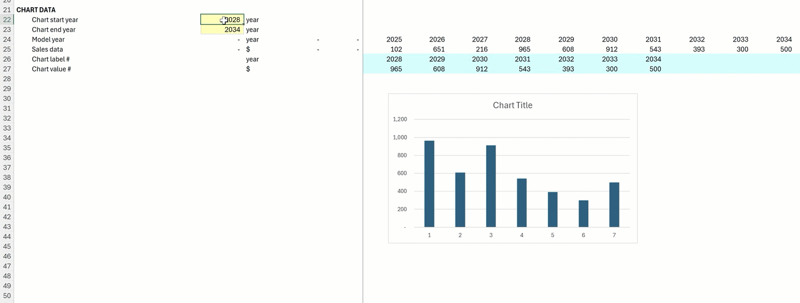Select the 'Chart start year' label
Screen dimensions: 800x303
54,20
